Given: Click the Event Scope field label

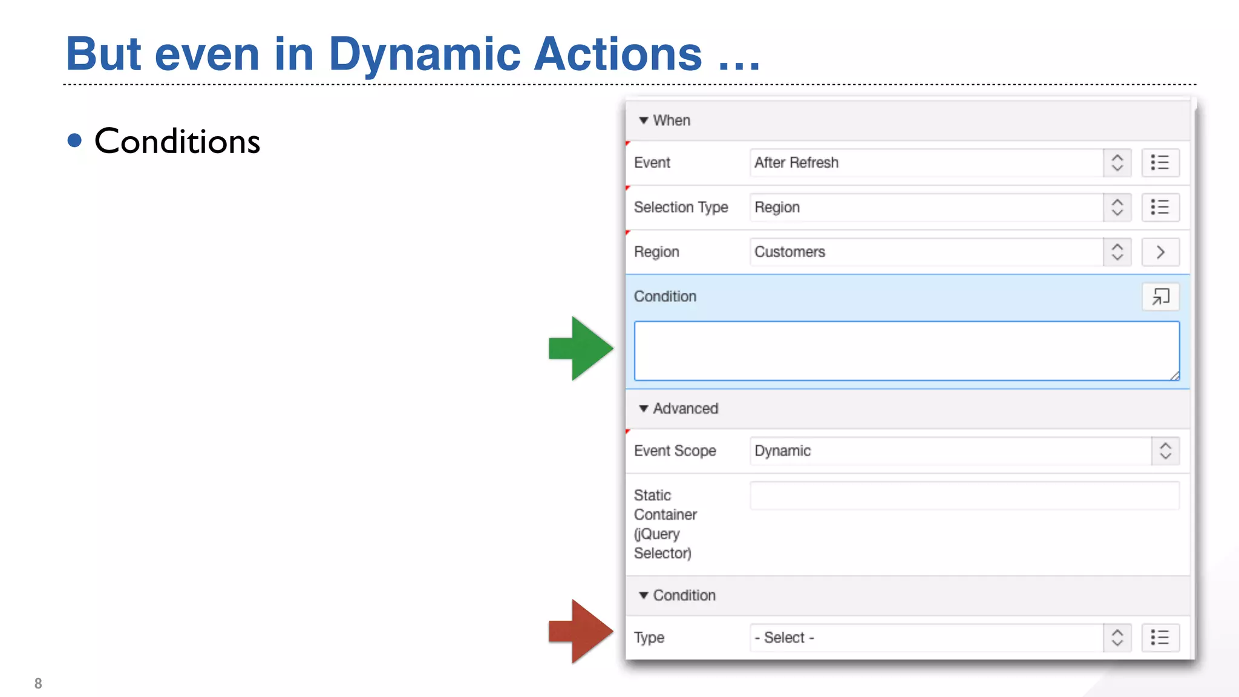Looking at the screenshot, I should [x=675, y=451].
